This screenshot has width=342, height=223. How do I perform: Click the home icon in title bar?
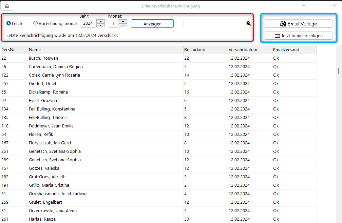7,6
